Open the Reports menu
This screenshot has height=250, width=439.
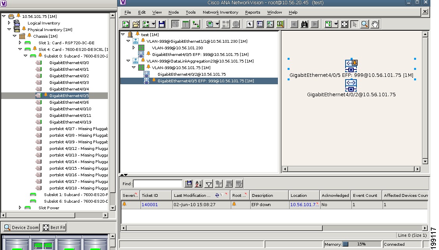click(x=253, y=12)
